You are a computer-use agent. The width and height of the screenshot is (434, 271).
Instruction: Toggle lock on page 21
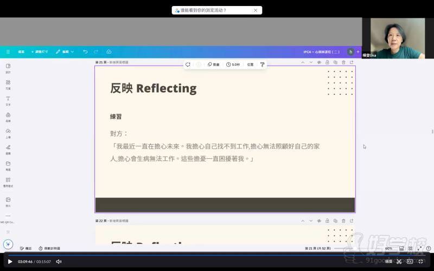327,62
